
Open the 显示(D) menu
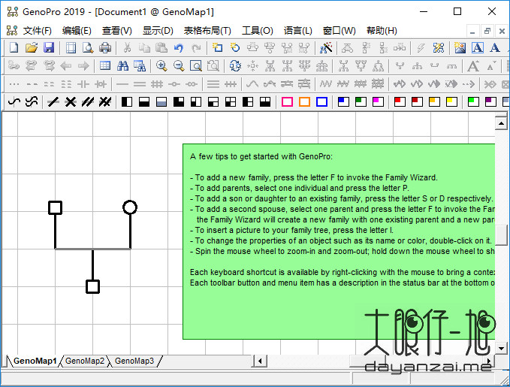tap(158, 31)
